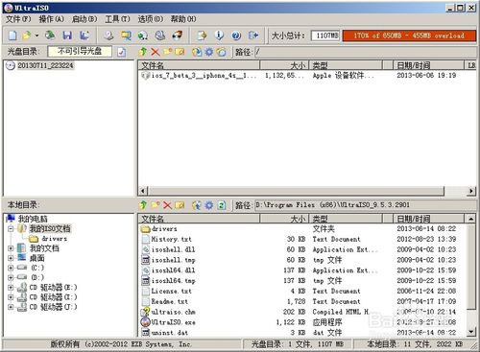480x352 pixels.
Task: Click the red 170% of 650MB overload bar
Action: pos(409,35)
